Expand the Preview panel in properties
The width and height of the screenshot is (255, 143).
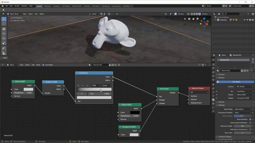coord(221,75)
